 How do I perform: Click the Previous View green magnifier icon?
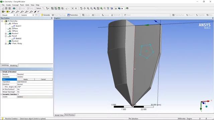point(101,8)
